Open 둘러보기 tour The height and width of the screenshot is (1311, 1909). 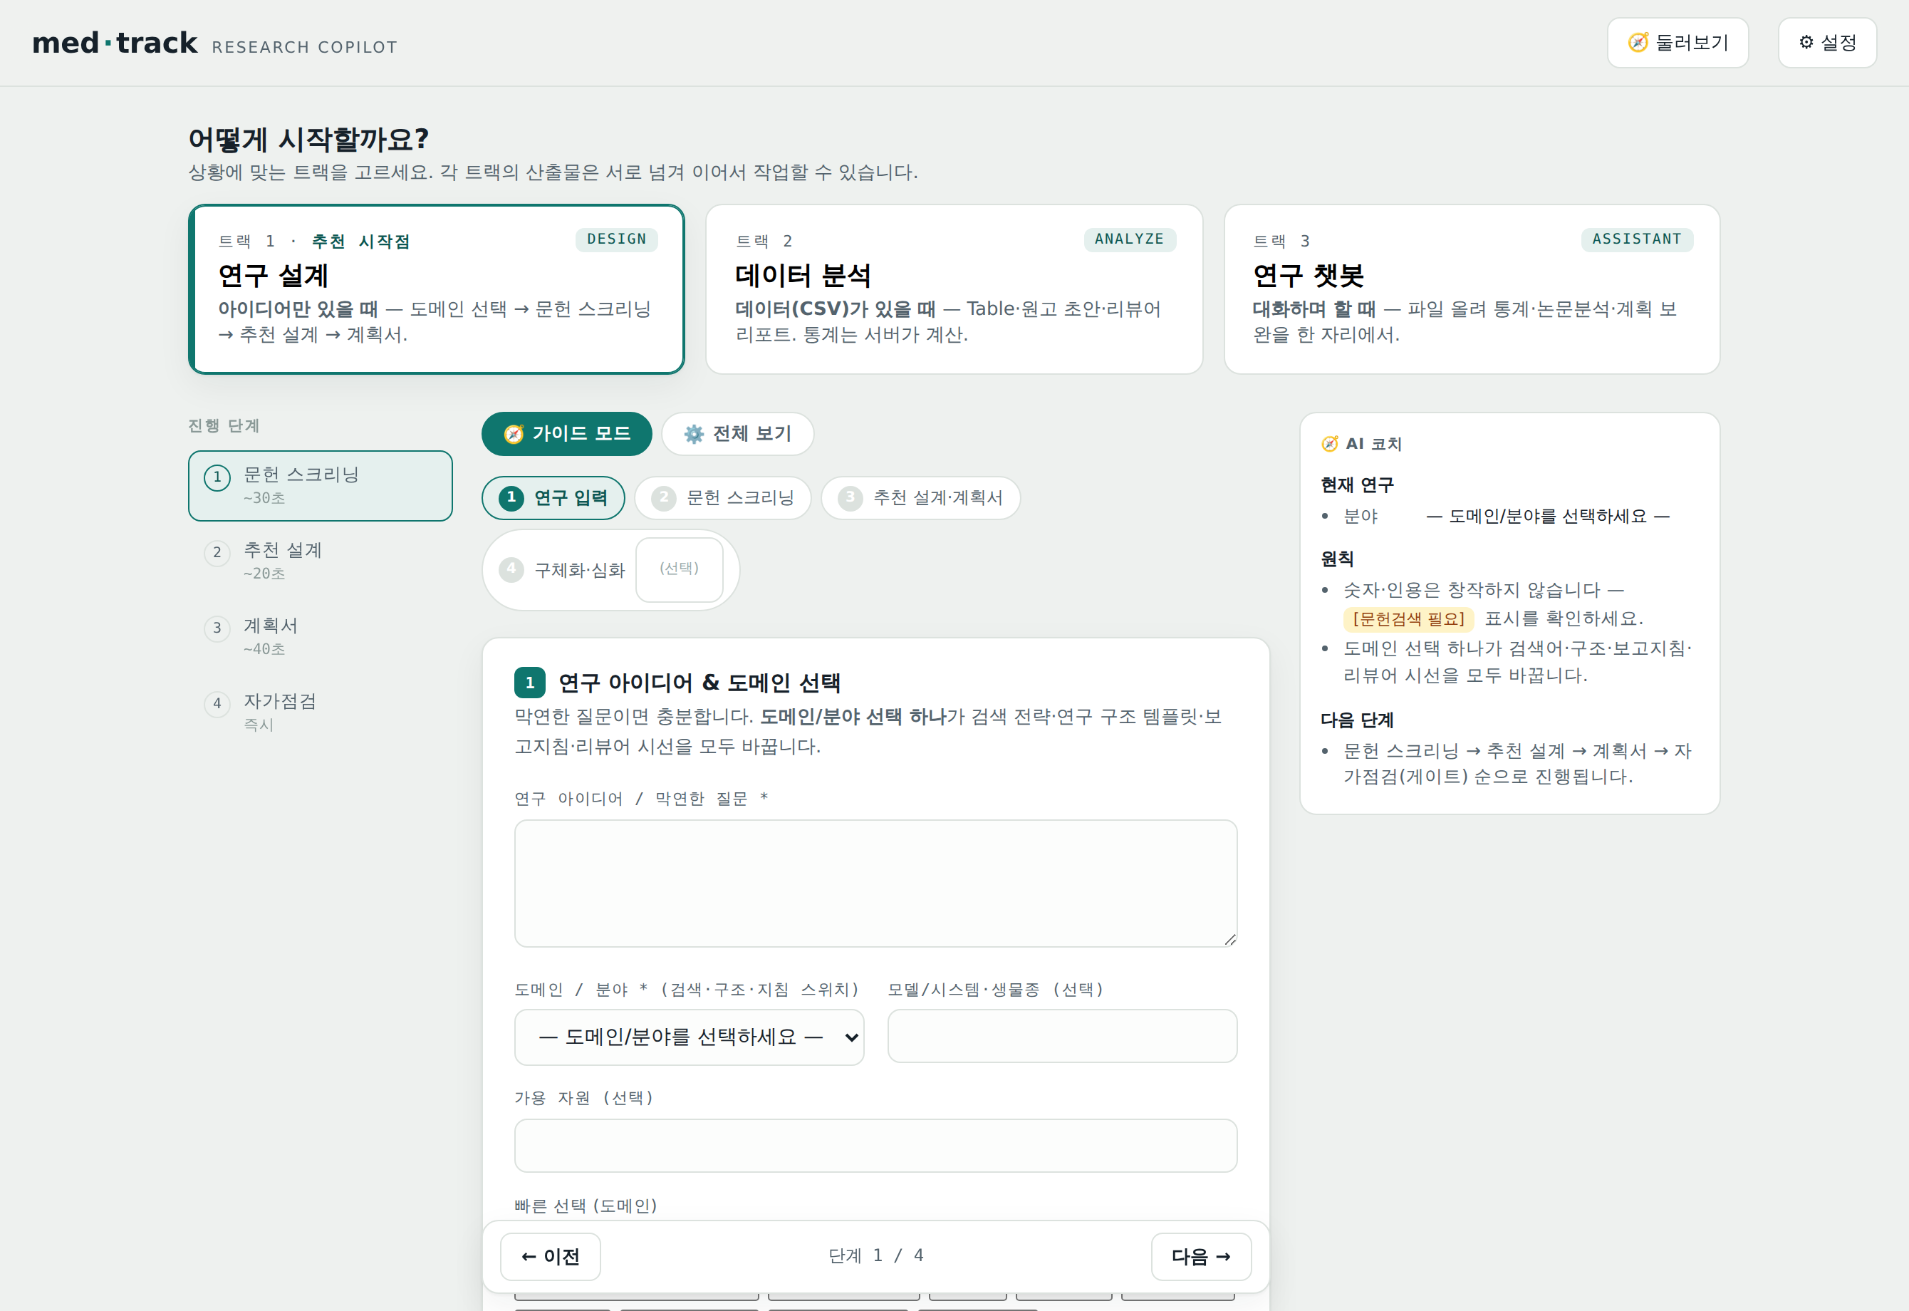(1677, 43)
